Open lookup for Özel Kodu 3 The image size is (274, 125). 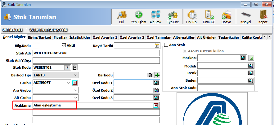coord(156,98)
